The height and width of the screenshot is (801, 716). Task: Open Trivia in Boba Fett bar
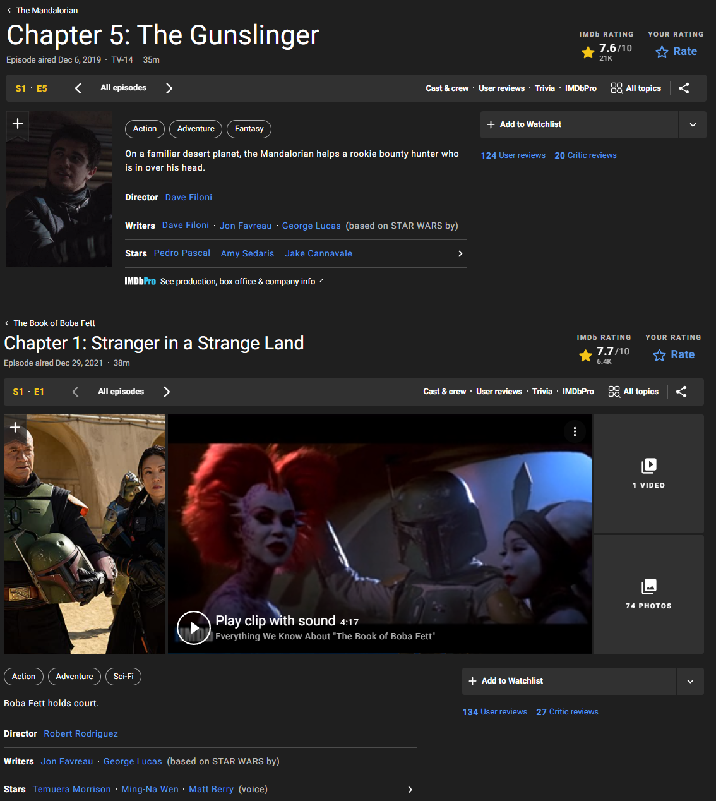(x=542, y=392)
